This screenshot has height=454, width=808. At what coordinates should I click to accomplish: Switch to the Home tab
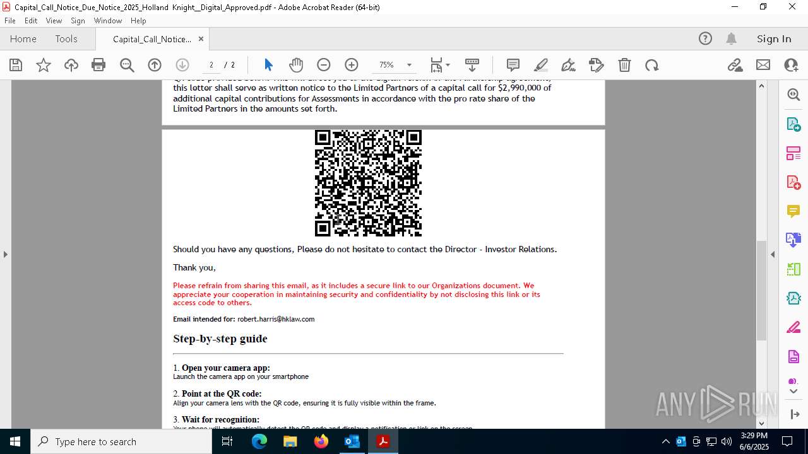(x=23, y=38)
